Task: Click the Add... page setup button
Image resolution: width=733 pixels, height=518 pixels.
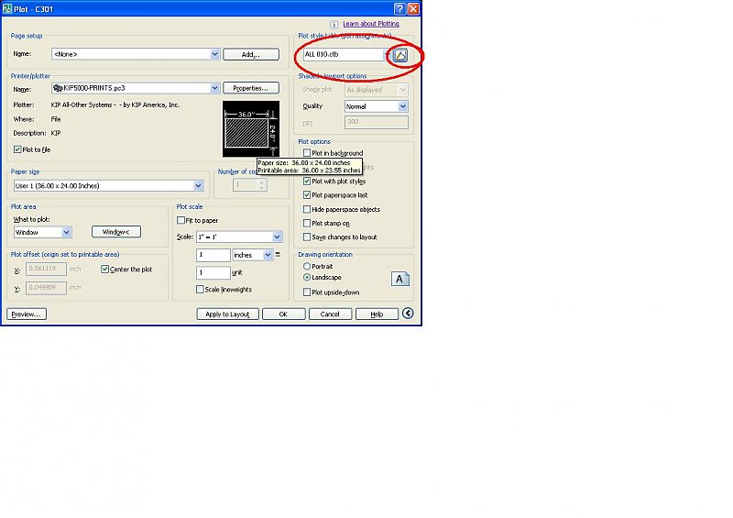Action: 251,55
